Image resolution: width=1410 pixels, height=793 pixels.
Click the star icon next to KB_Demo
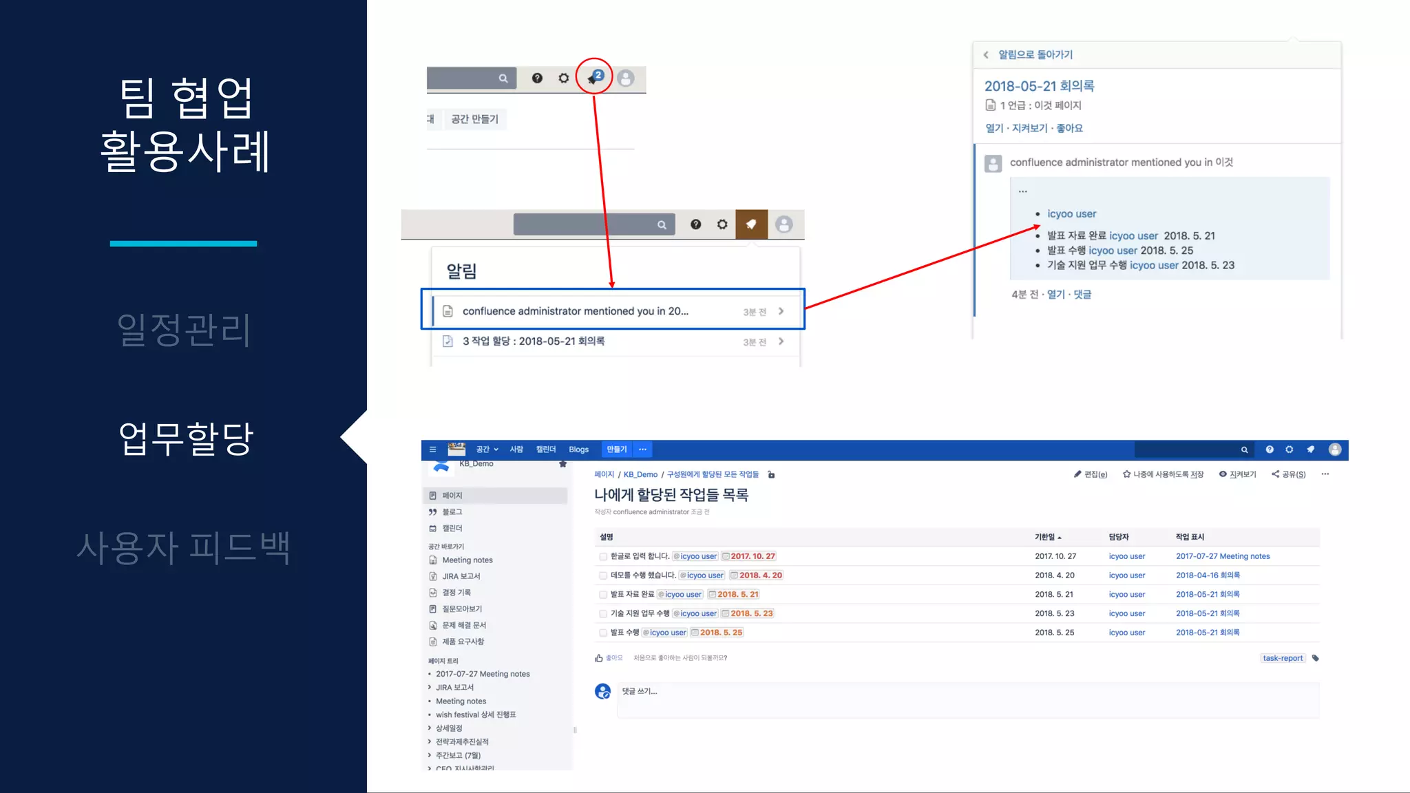click(x=562, y=464)
